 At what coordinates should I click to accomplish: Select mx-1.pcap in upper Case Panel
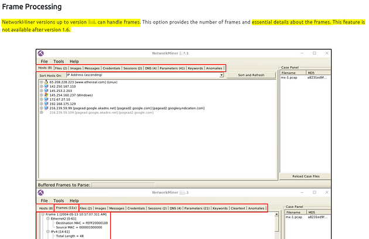tap(289, 77)
